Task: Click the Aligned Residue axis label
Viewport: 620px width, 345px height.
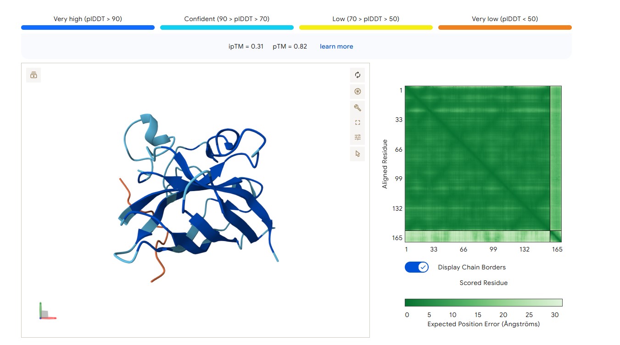Action: (x=385, y=164)
